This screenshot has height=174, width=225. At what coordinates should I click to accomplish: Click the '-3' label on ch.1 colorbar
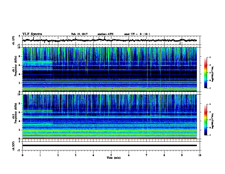(209, 57)
